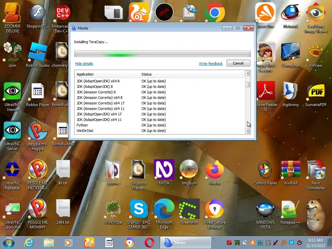Screen dimensions: 332x249
Task: Click the Cancel button in Ninite
Action: 238,63
